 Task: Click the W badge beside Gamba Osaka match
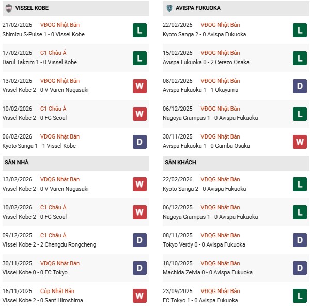tap(300, 142)
